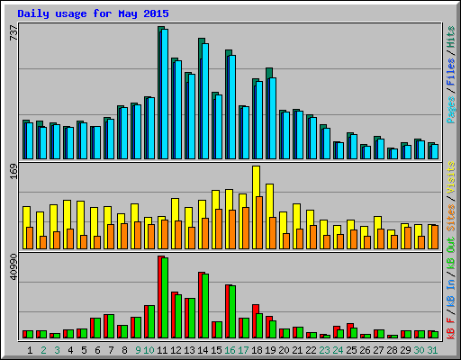The width and height of the screenshot is (461, 360).
Task: Select the "Sites" legend label
Action: pyautogui.click(x=451, y=218)
